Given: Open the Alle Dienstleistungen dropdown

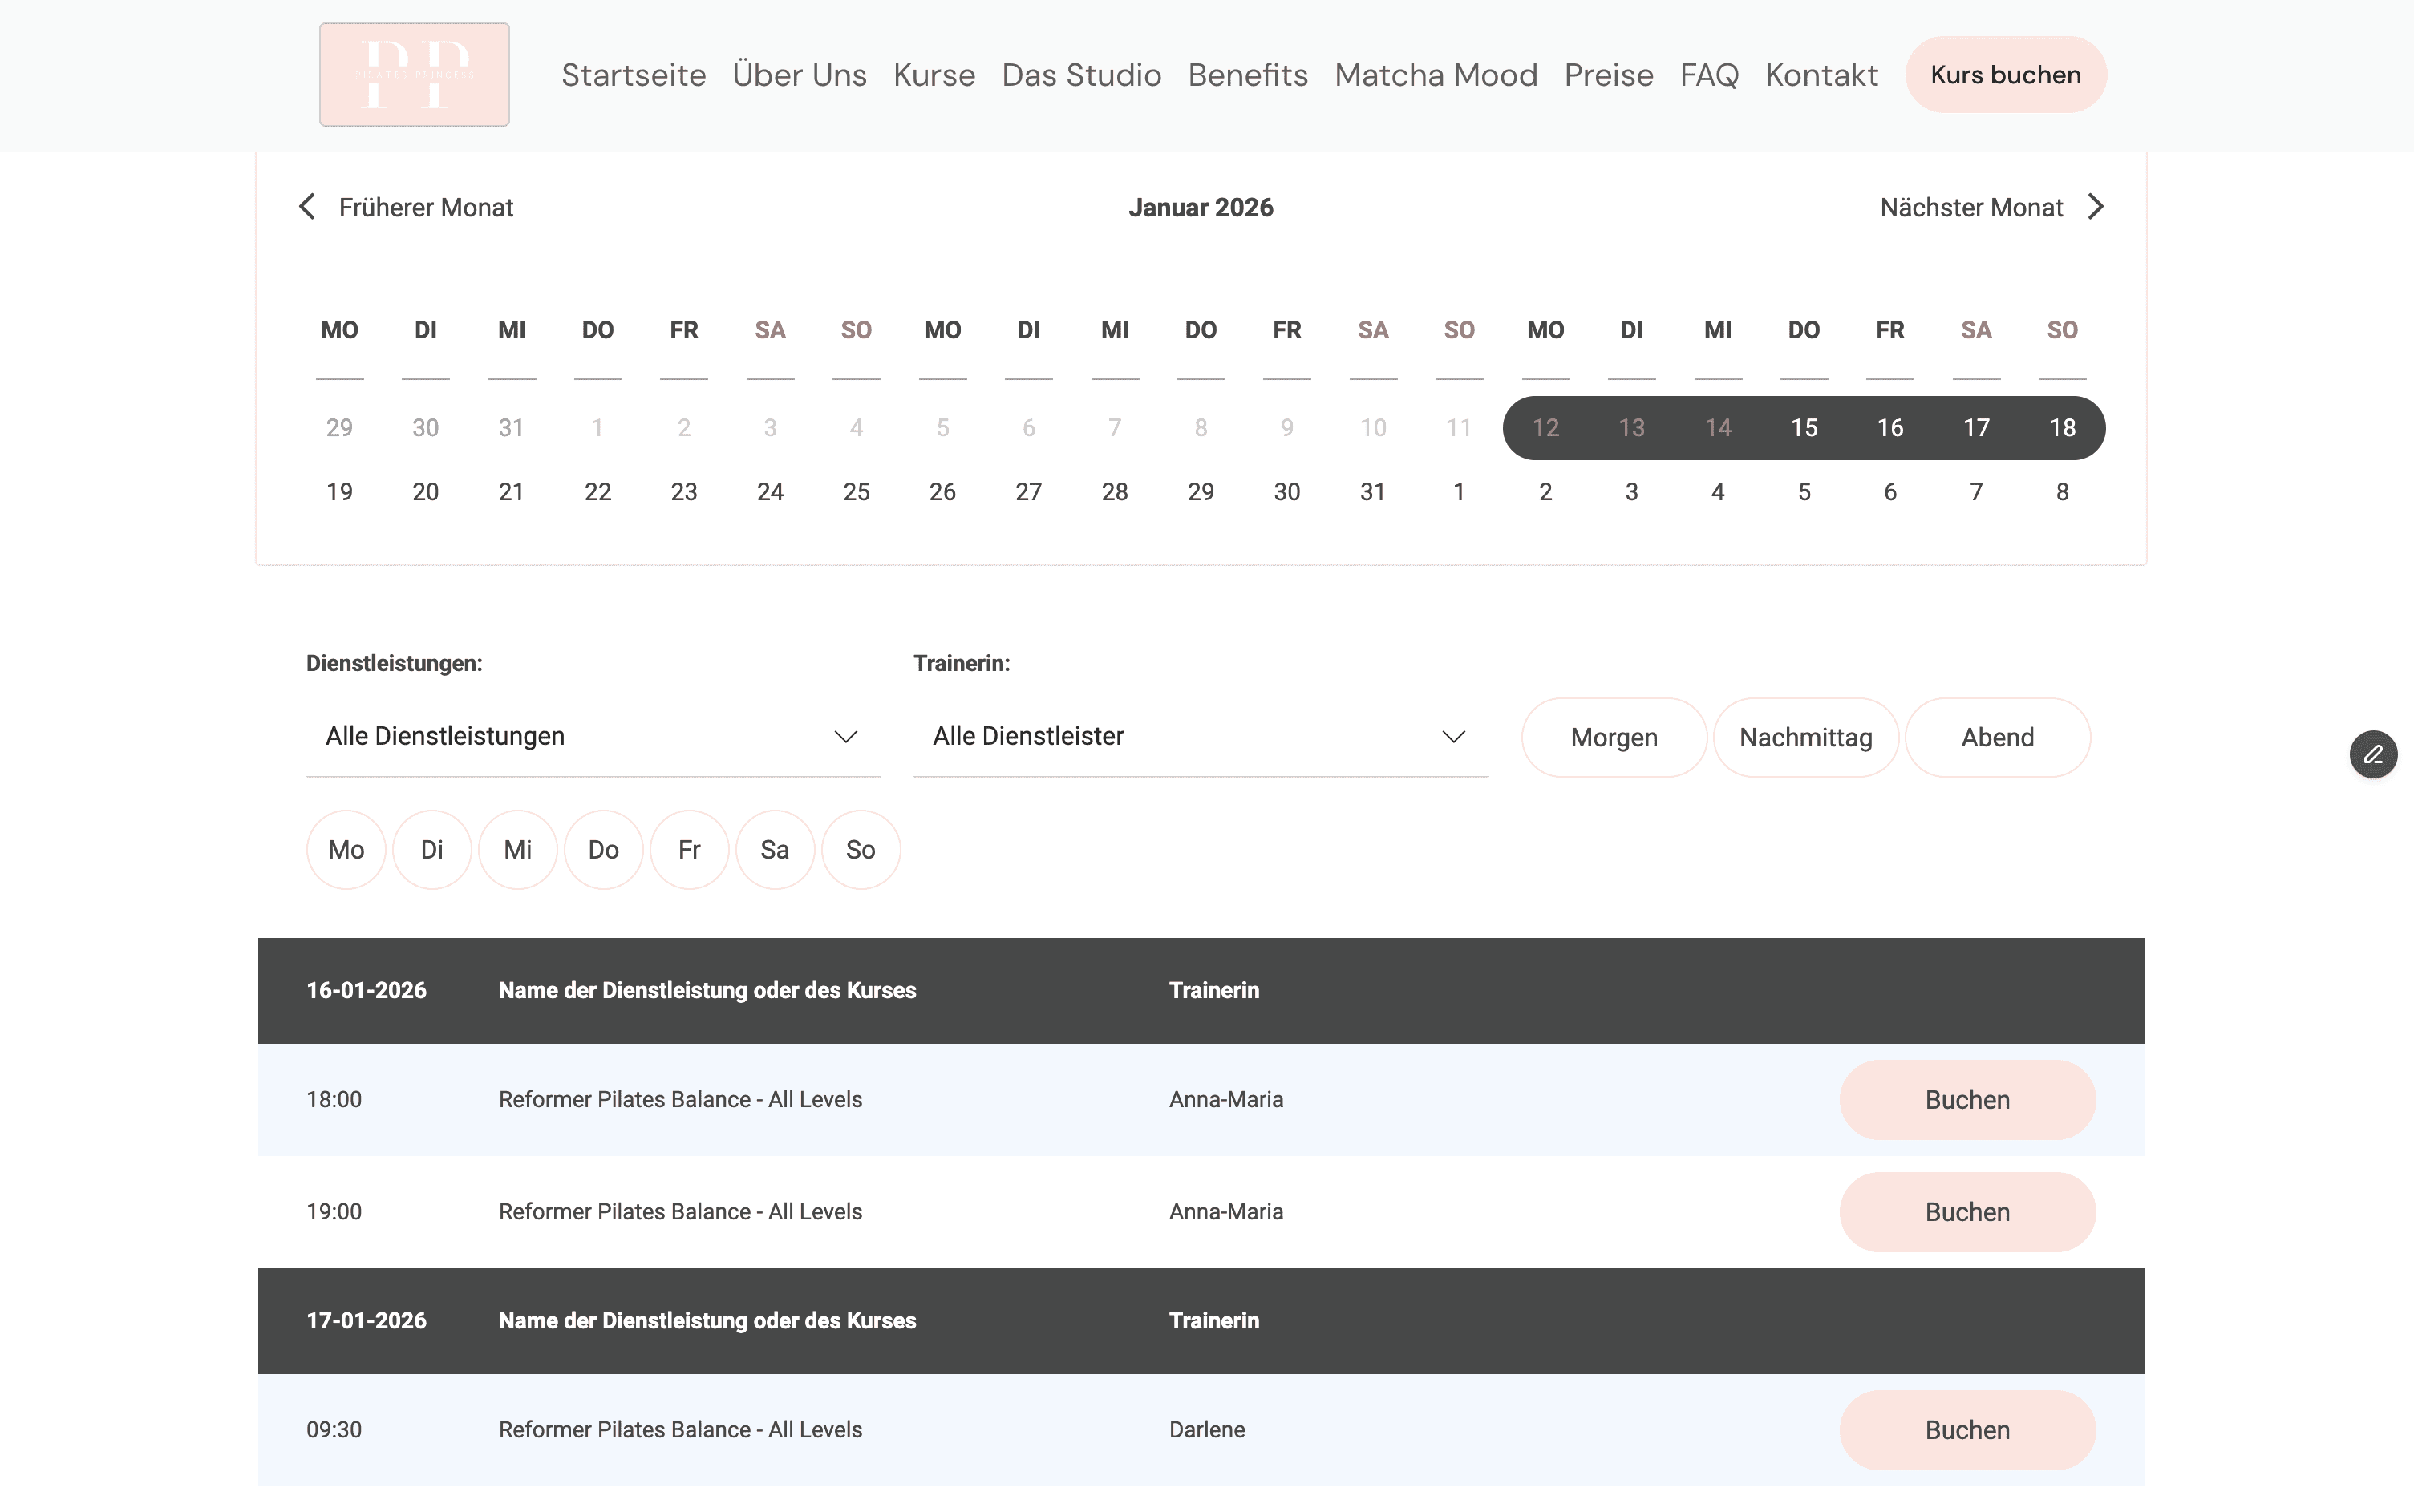Looking at the screenshot, I should (x=592, y=736).
